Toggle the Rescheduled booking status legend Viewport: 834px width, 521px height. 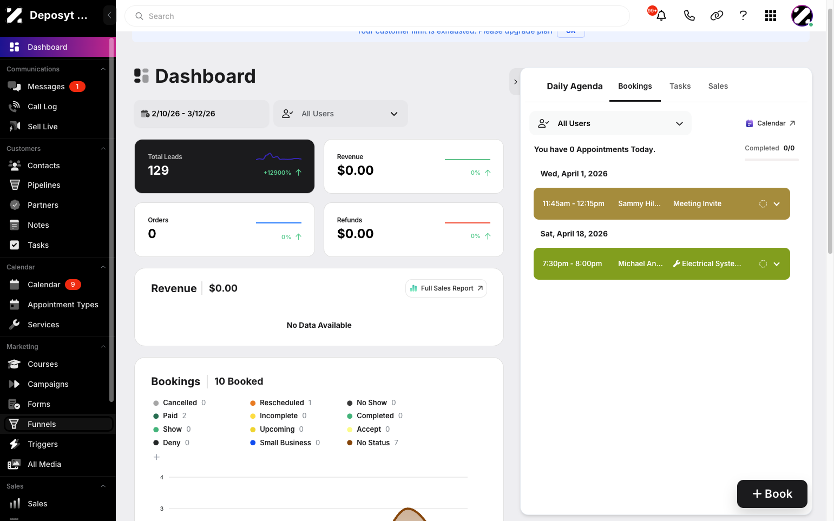point(281,403)
